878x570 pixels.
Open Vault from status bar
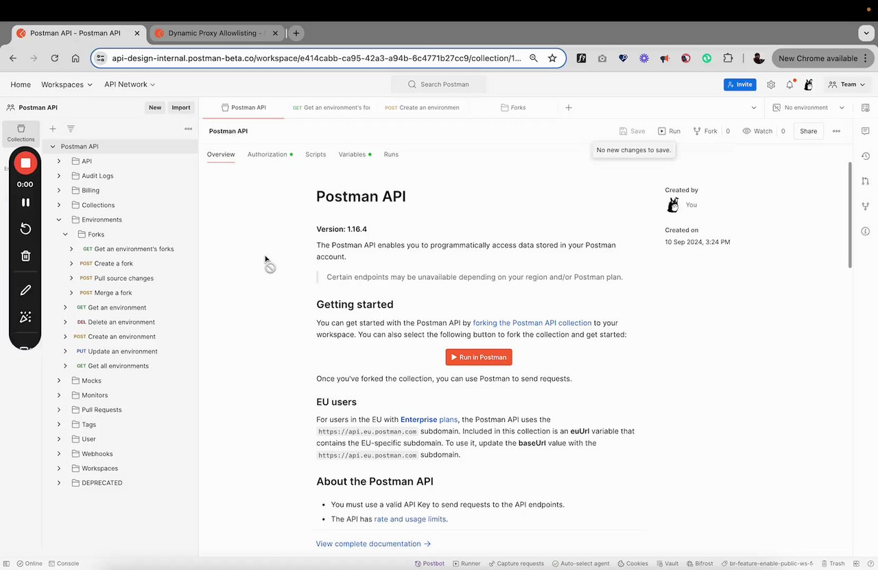667,563
